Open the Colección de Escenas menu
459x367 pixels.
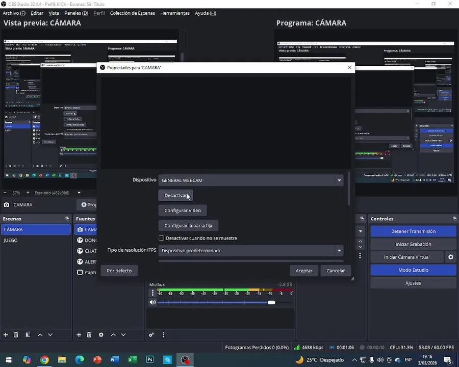click(x=132, y=13)
